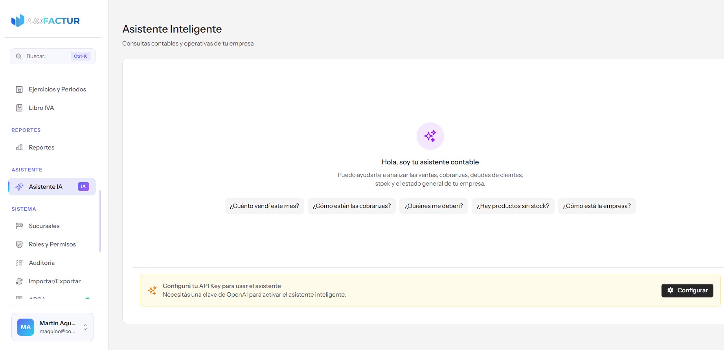Click the sidebar scrollbar

pos(100,221)
